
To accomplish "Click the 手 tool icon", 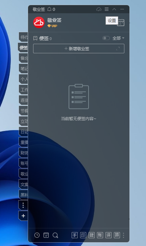I will tap(75, 235).
